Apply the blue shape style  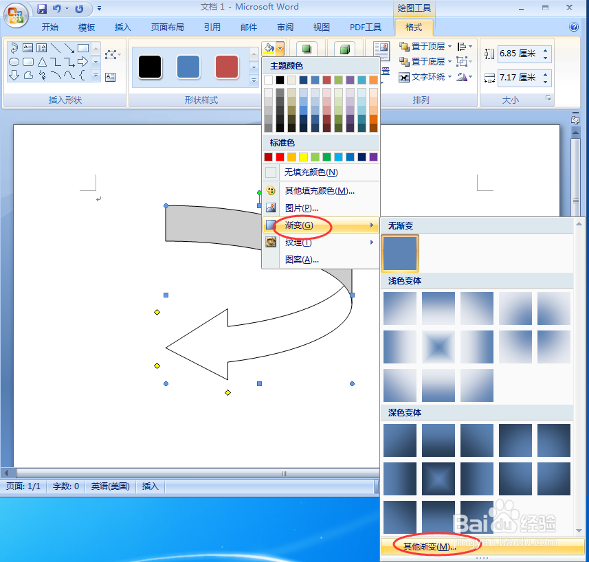pos(188,67)
